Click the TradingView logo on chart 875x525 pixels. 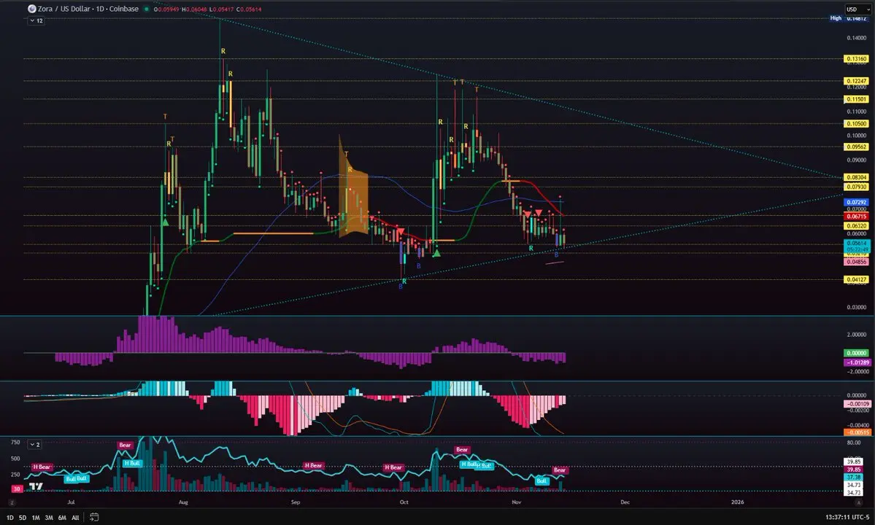pyautogui.click(x=36, y=486)
